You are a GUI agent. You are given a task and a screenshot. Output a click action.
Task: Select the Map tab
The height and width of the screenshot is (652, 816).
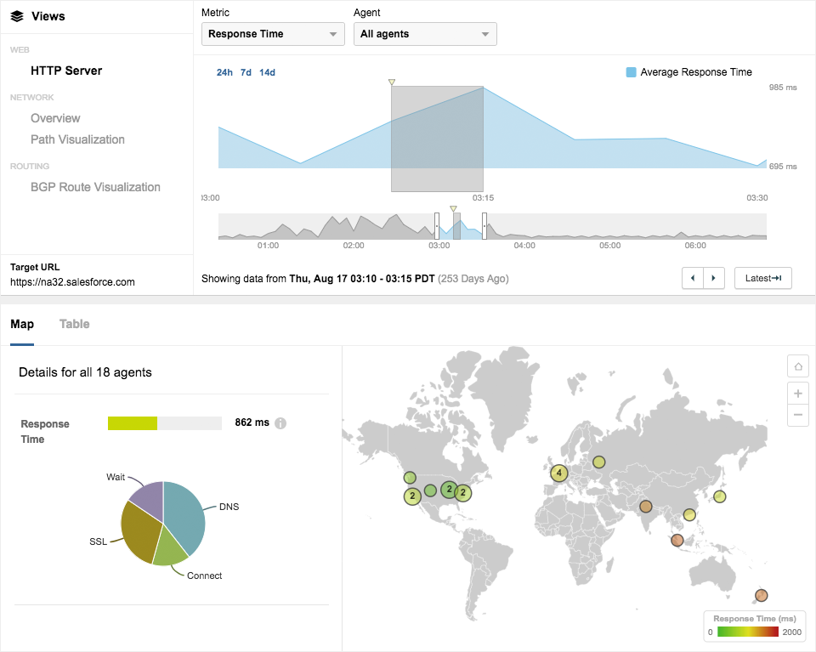coord(22,324)
